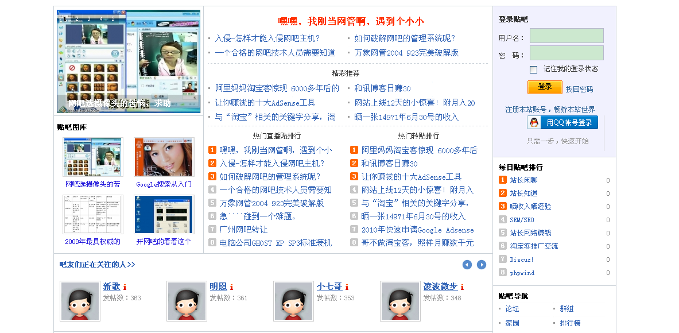Click the 密码 input field
The width and height of the screenshot is (679, 333).
pyautogui.click(x=567, y=53)
